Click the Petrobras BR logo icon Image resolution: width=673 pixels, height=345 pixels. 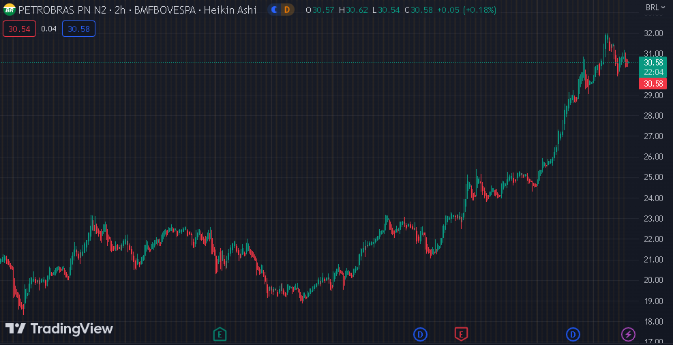(9, 10)
